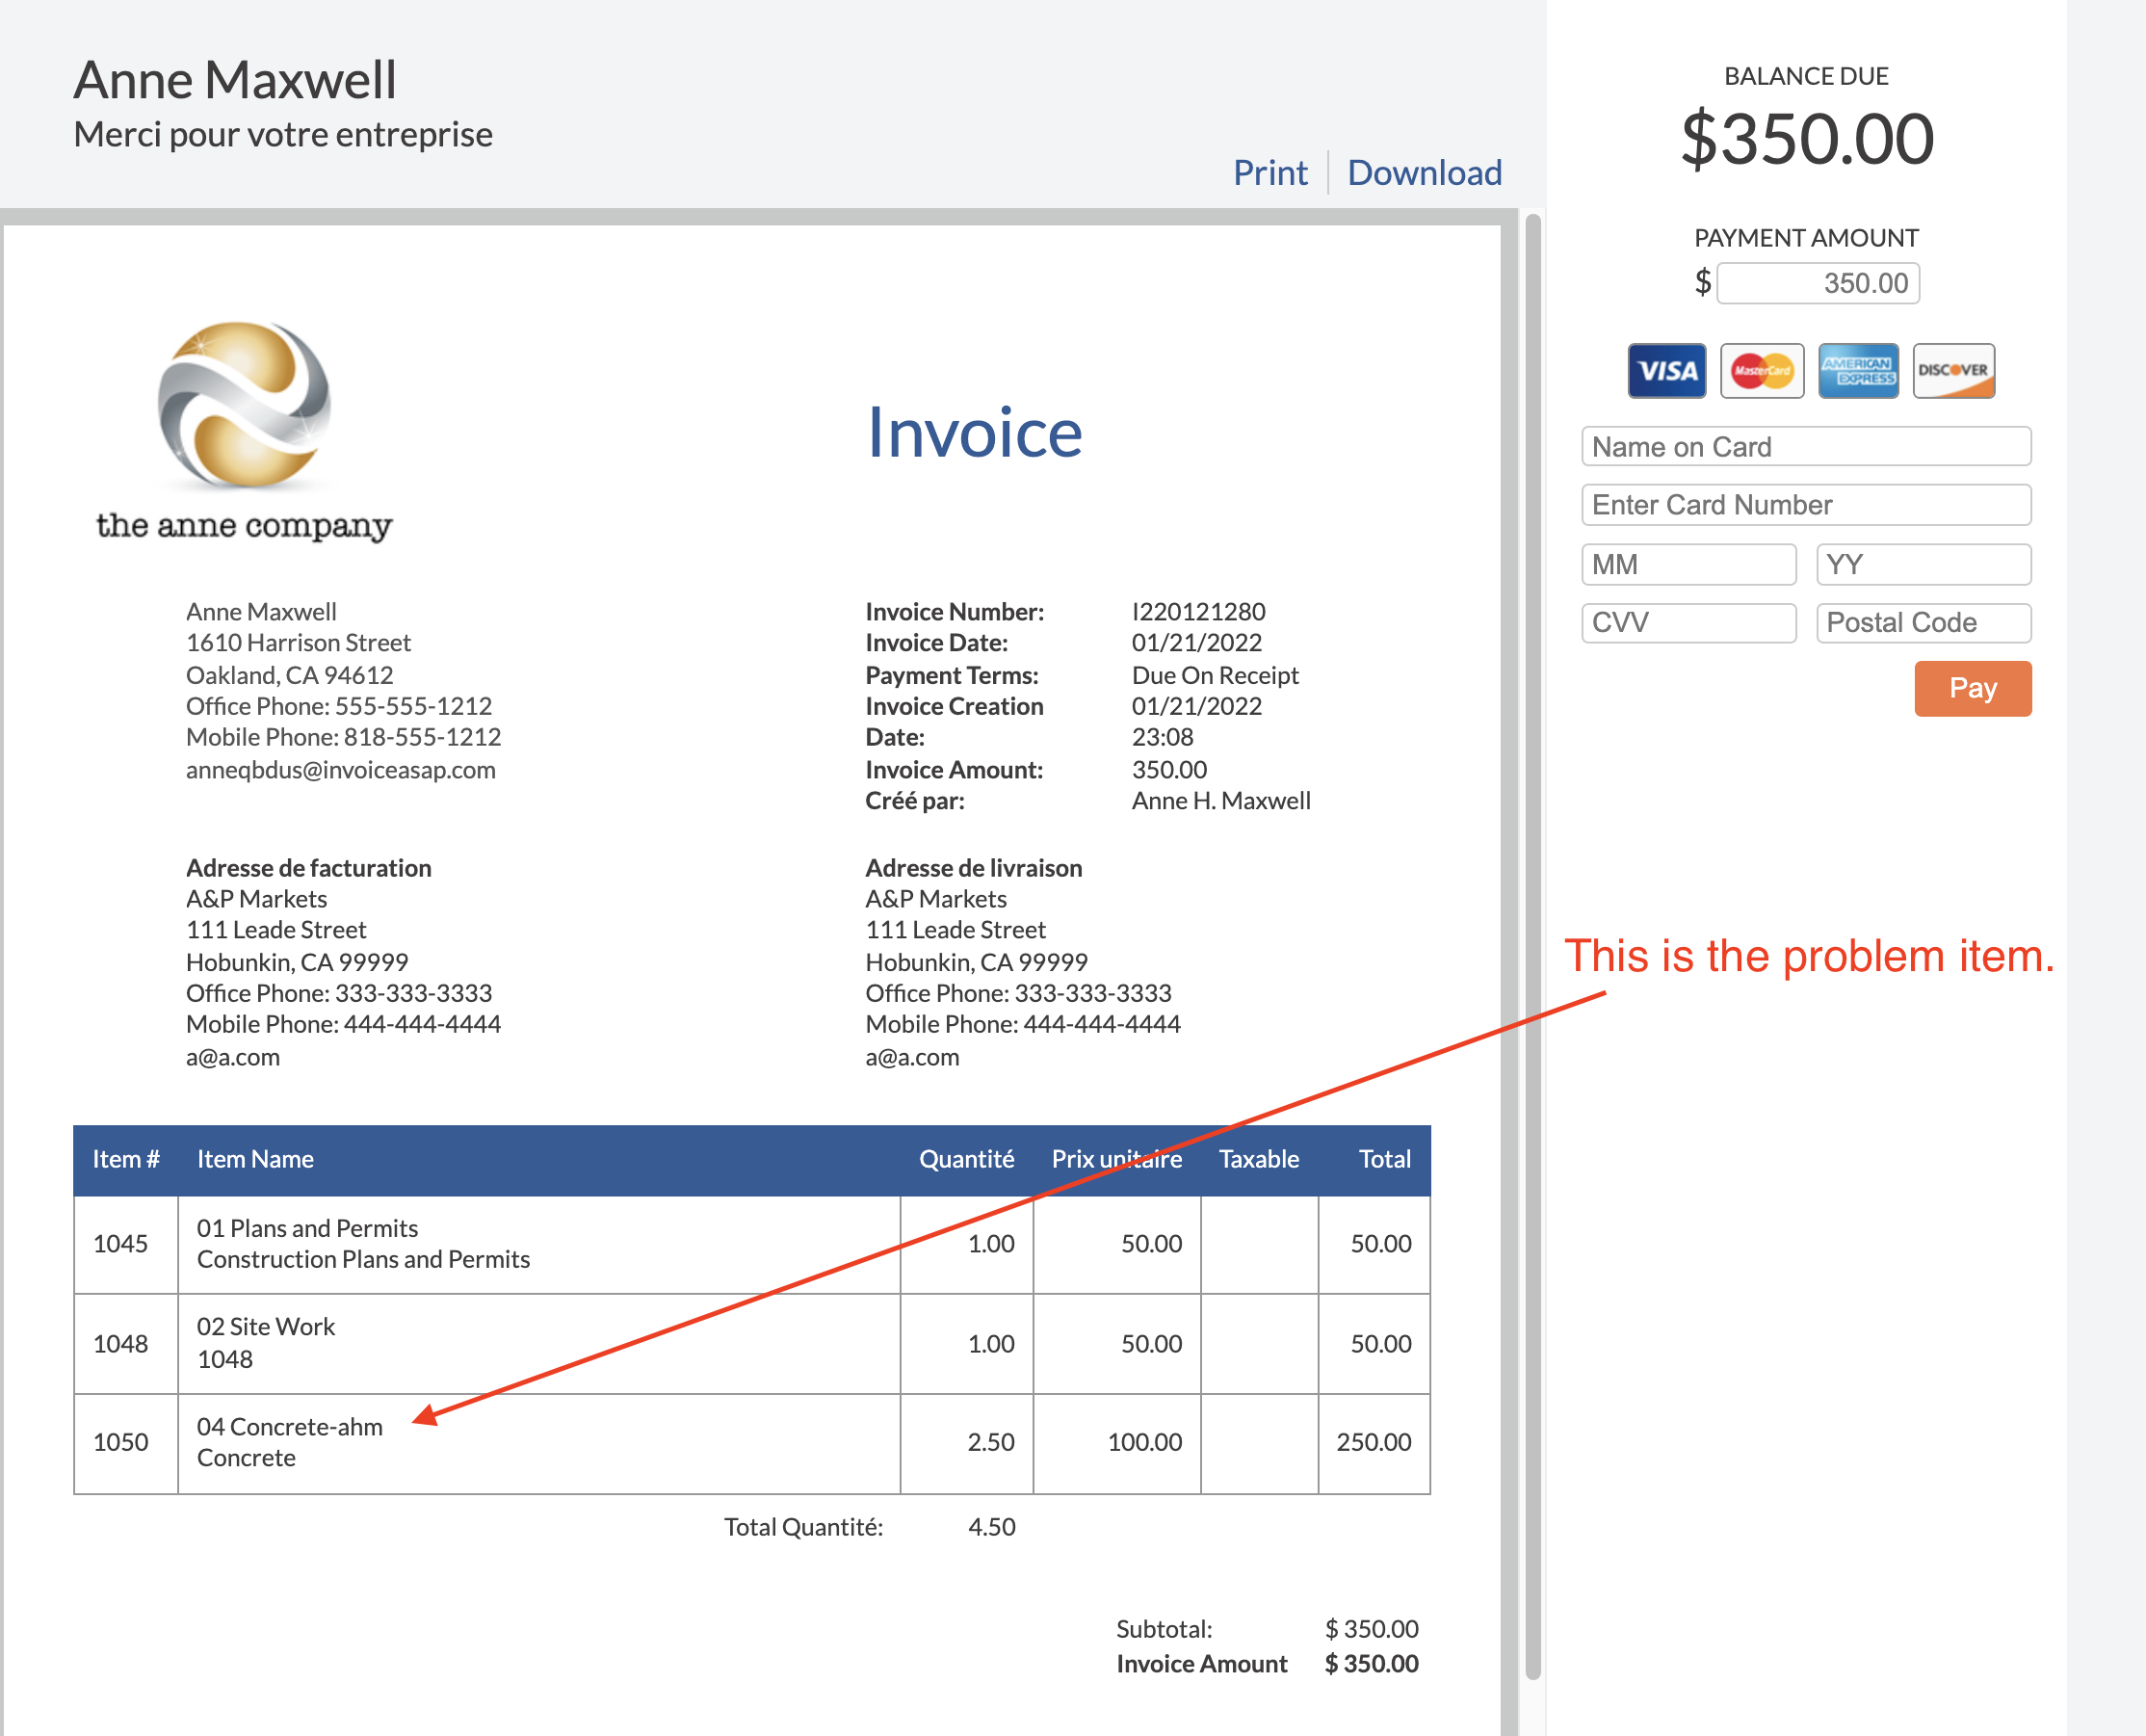Click the Item Name column header
This screenshot has width=2146, height=1736.
pyautogui.click(x=255, y=1159)
